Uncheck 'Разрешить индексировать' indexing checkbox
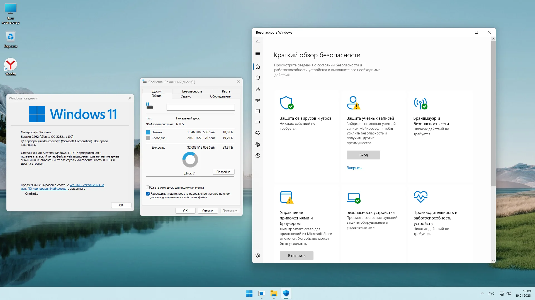The height and width of the screenshot is (300, 535). click(148, 194)
